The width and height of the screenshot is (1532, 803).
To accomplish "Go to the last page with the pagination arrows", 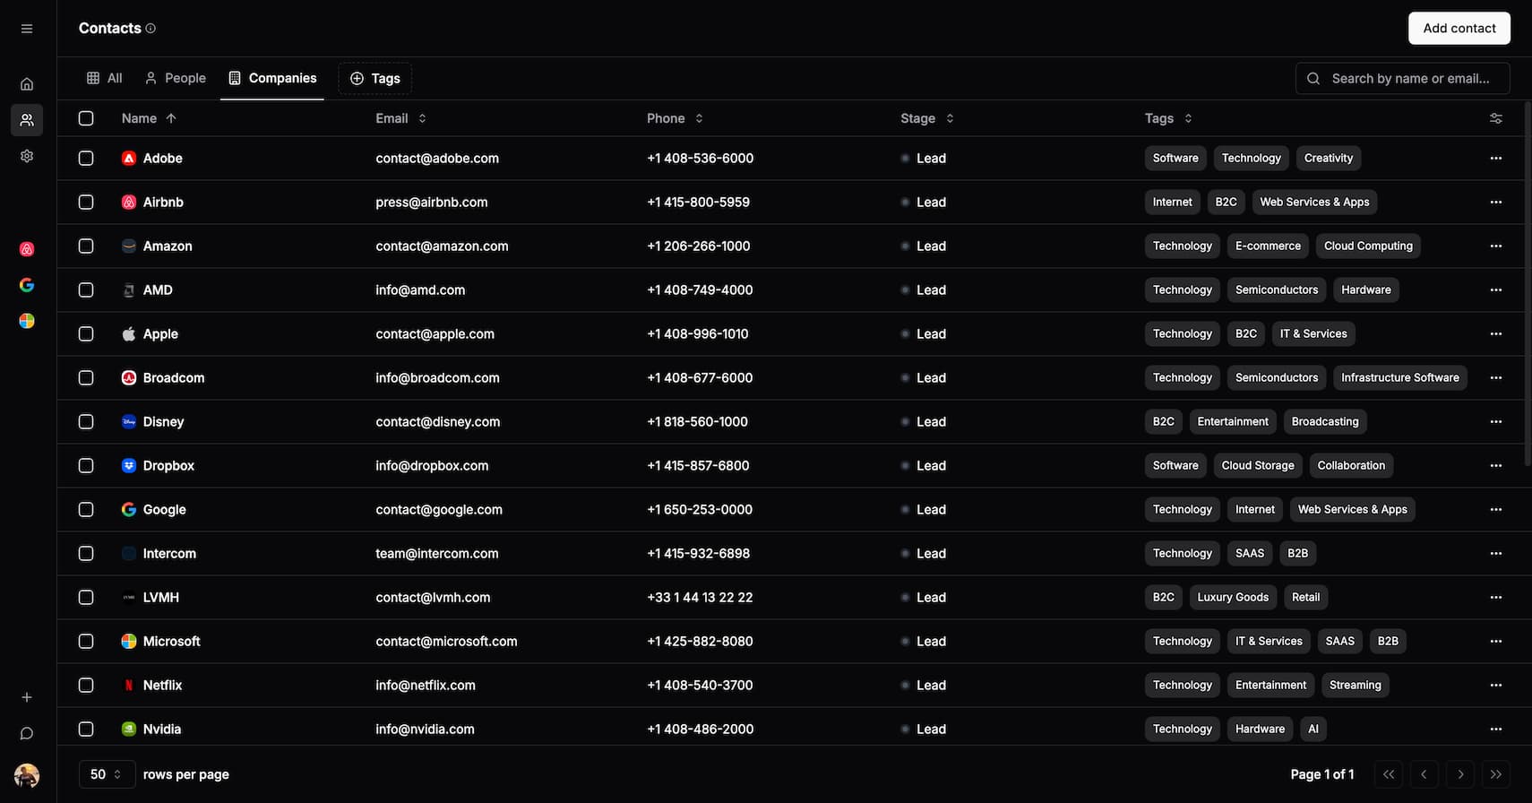I will click(1496, 773).
